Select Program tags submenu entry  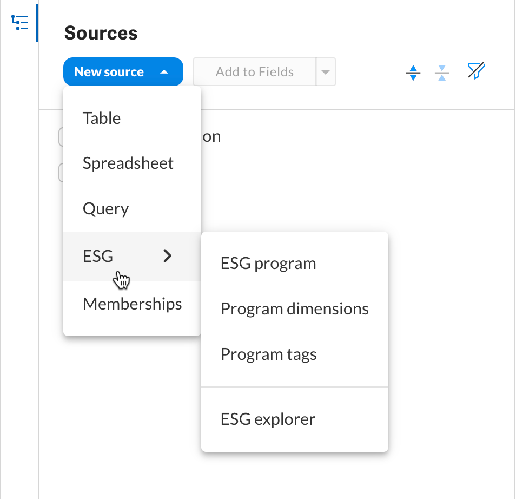(295, 354)
